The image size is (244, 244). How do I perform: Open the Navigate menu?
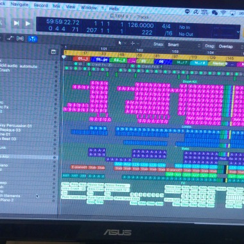click(19, 4)
